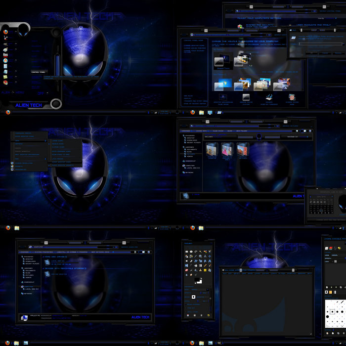Viewport: 346px width, 346px height.
Task: Open Sticky Notes icon in start menu
Action: 5,77
